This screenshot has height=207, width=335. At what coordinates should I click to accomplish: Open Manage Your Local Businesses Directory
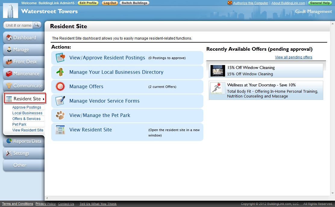(x=117, y=72)
